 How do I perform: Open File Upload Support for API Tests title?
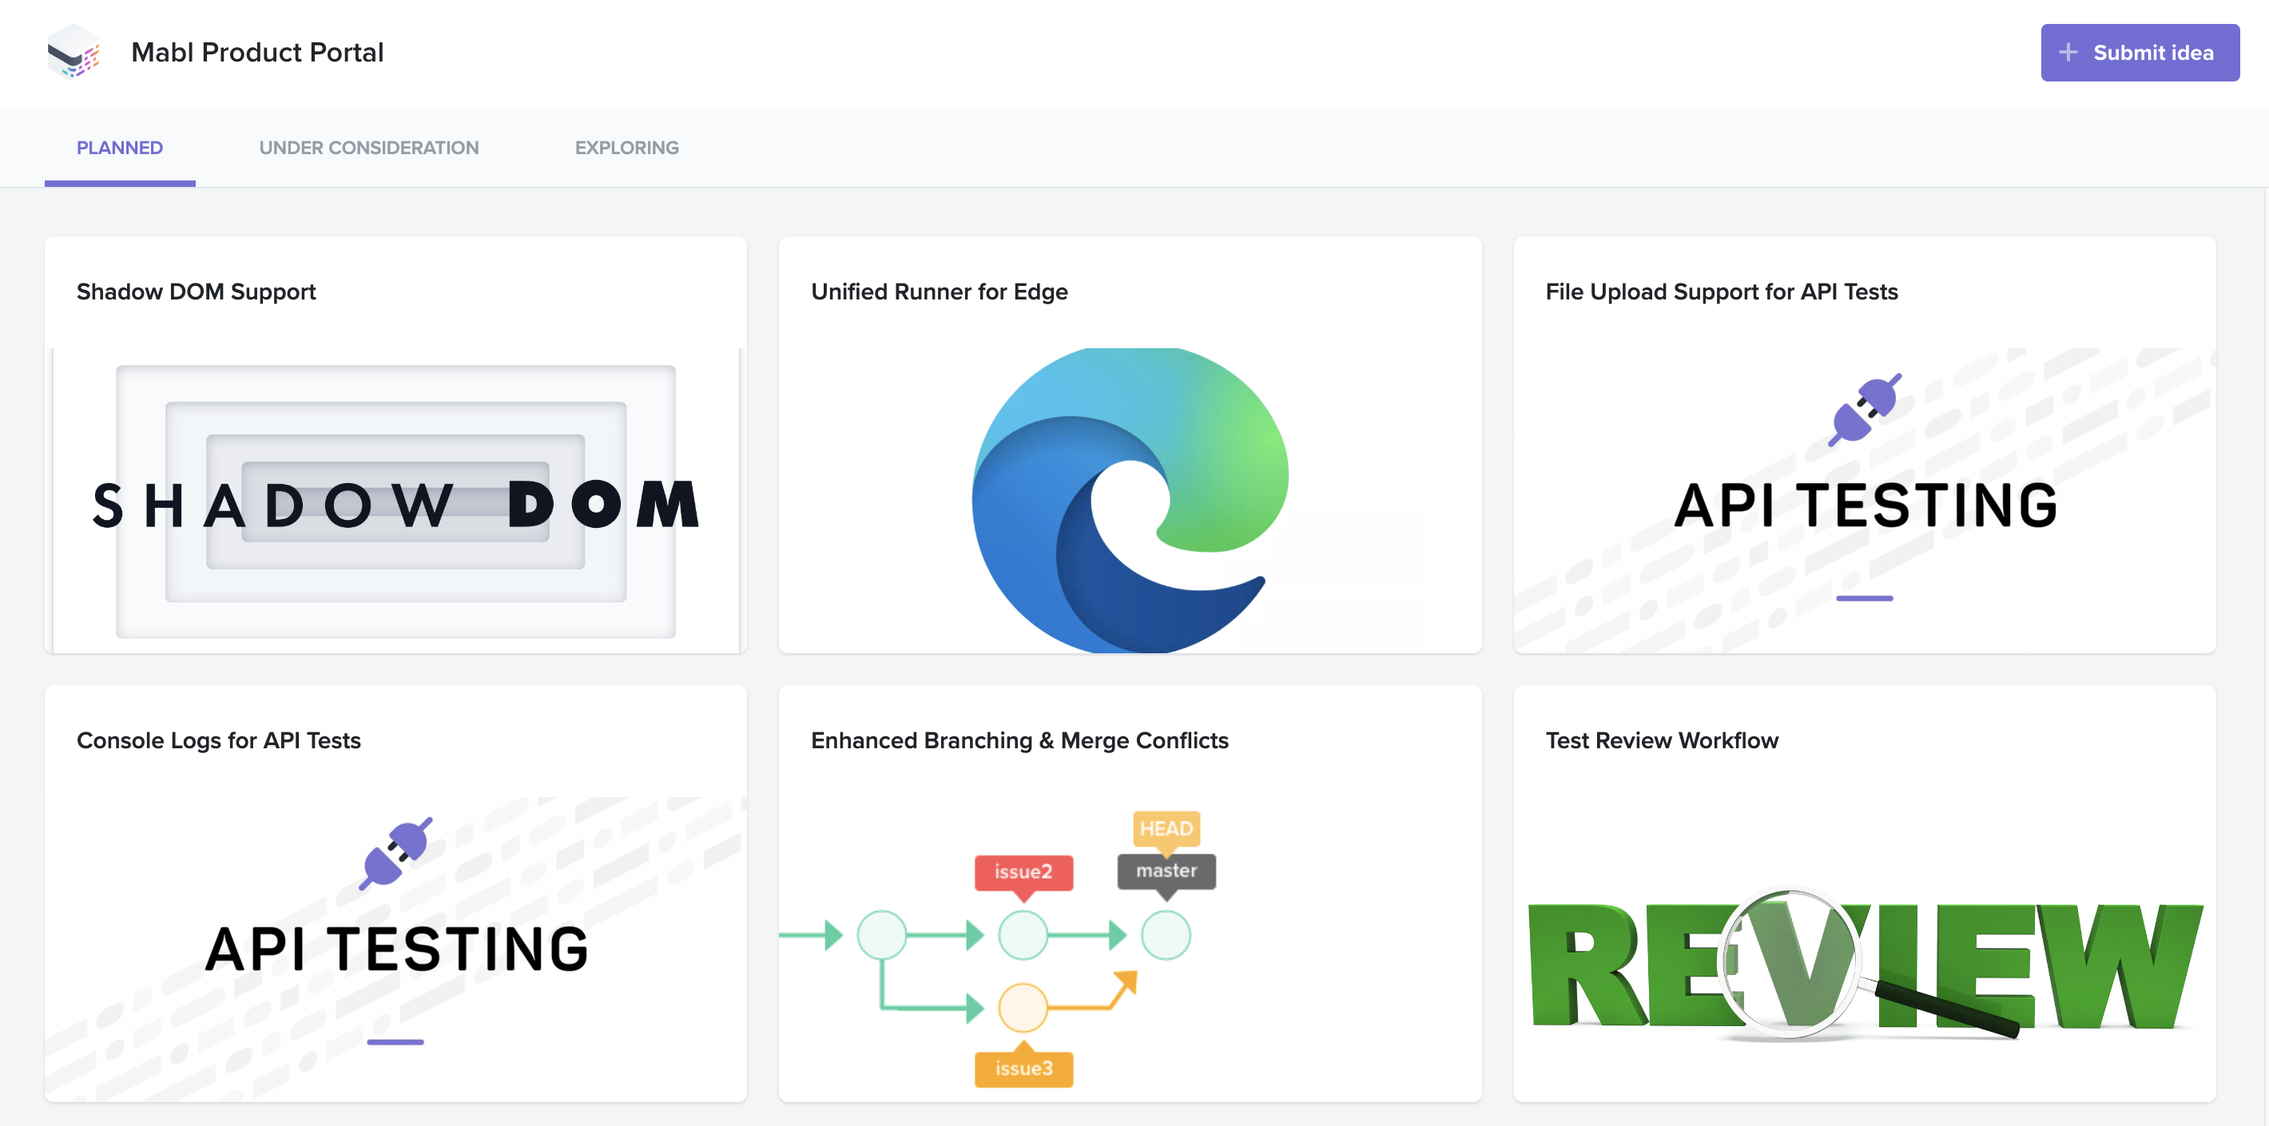[1721, 291]
